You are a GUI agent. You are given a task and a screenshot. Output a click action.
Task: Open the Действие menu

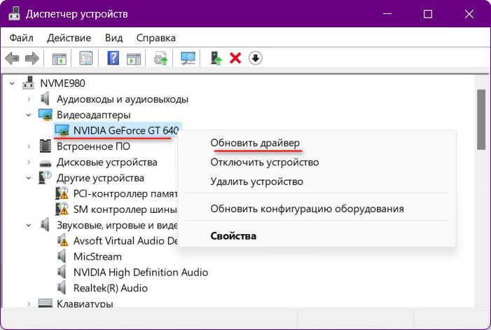point(69,38)
